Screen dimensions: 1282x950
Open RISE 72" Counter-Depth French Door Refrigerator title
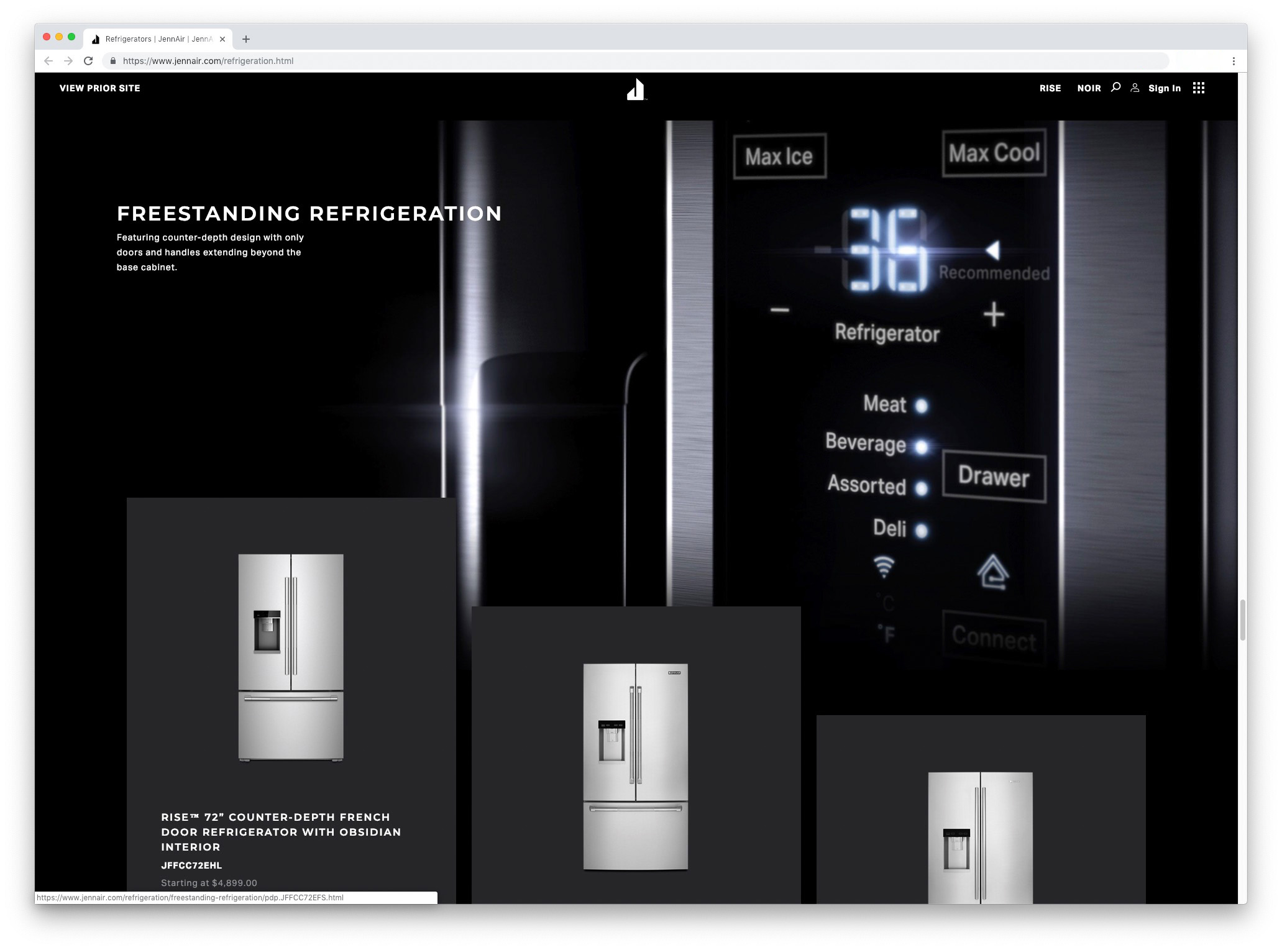coord(281,832)
